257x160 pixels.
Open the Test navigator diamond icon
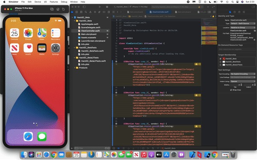coord(95,12)
